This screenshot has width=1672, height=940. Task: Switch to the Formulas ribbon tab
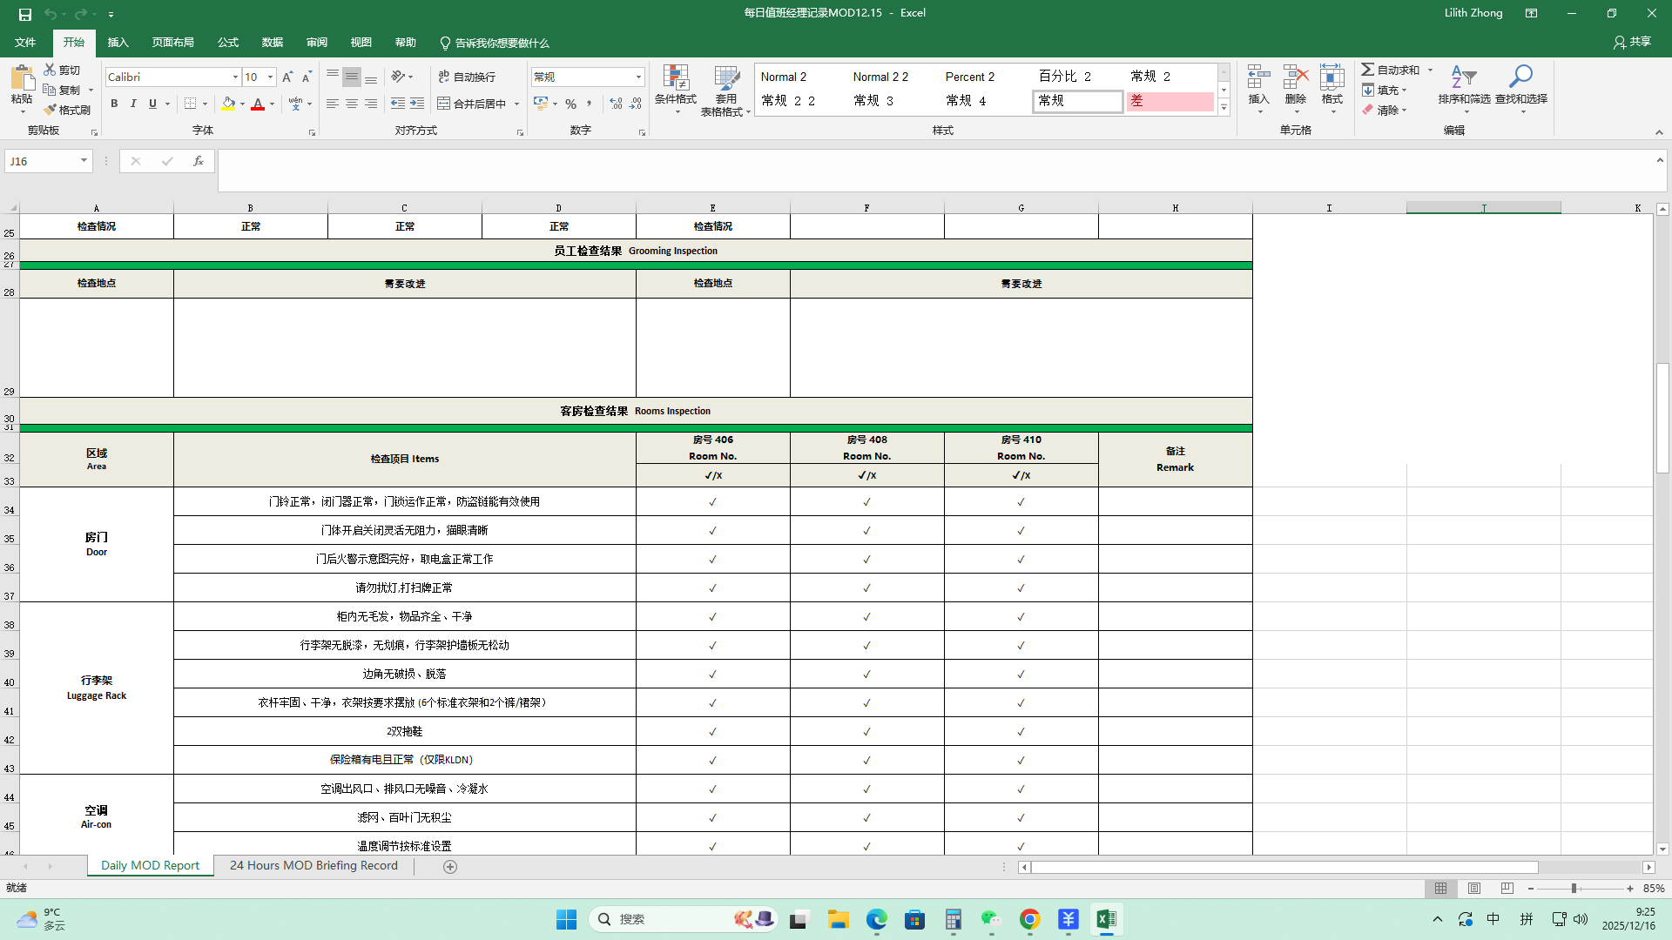[228, 43]
